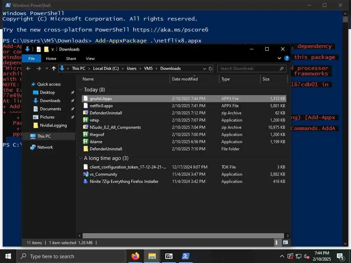This screenshot has width=351, height=263.
Task: Open volume control in system tray
Action: (306, 256)
